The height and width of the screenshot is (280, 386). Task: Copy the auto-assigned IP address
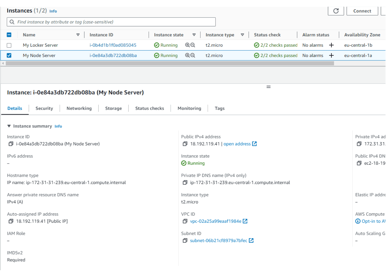pos(11,221)
